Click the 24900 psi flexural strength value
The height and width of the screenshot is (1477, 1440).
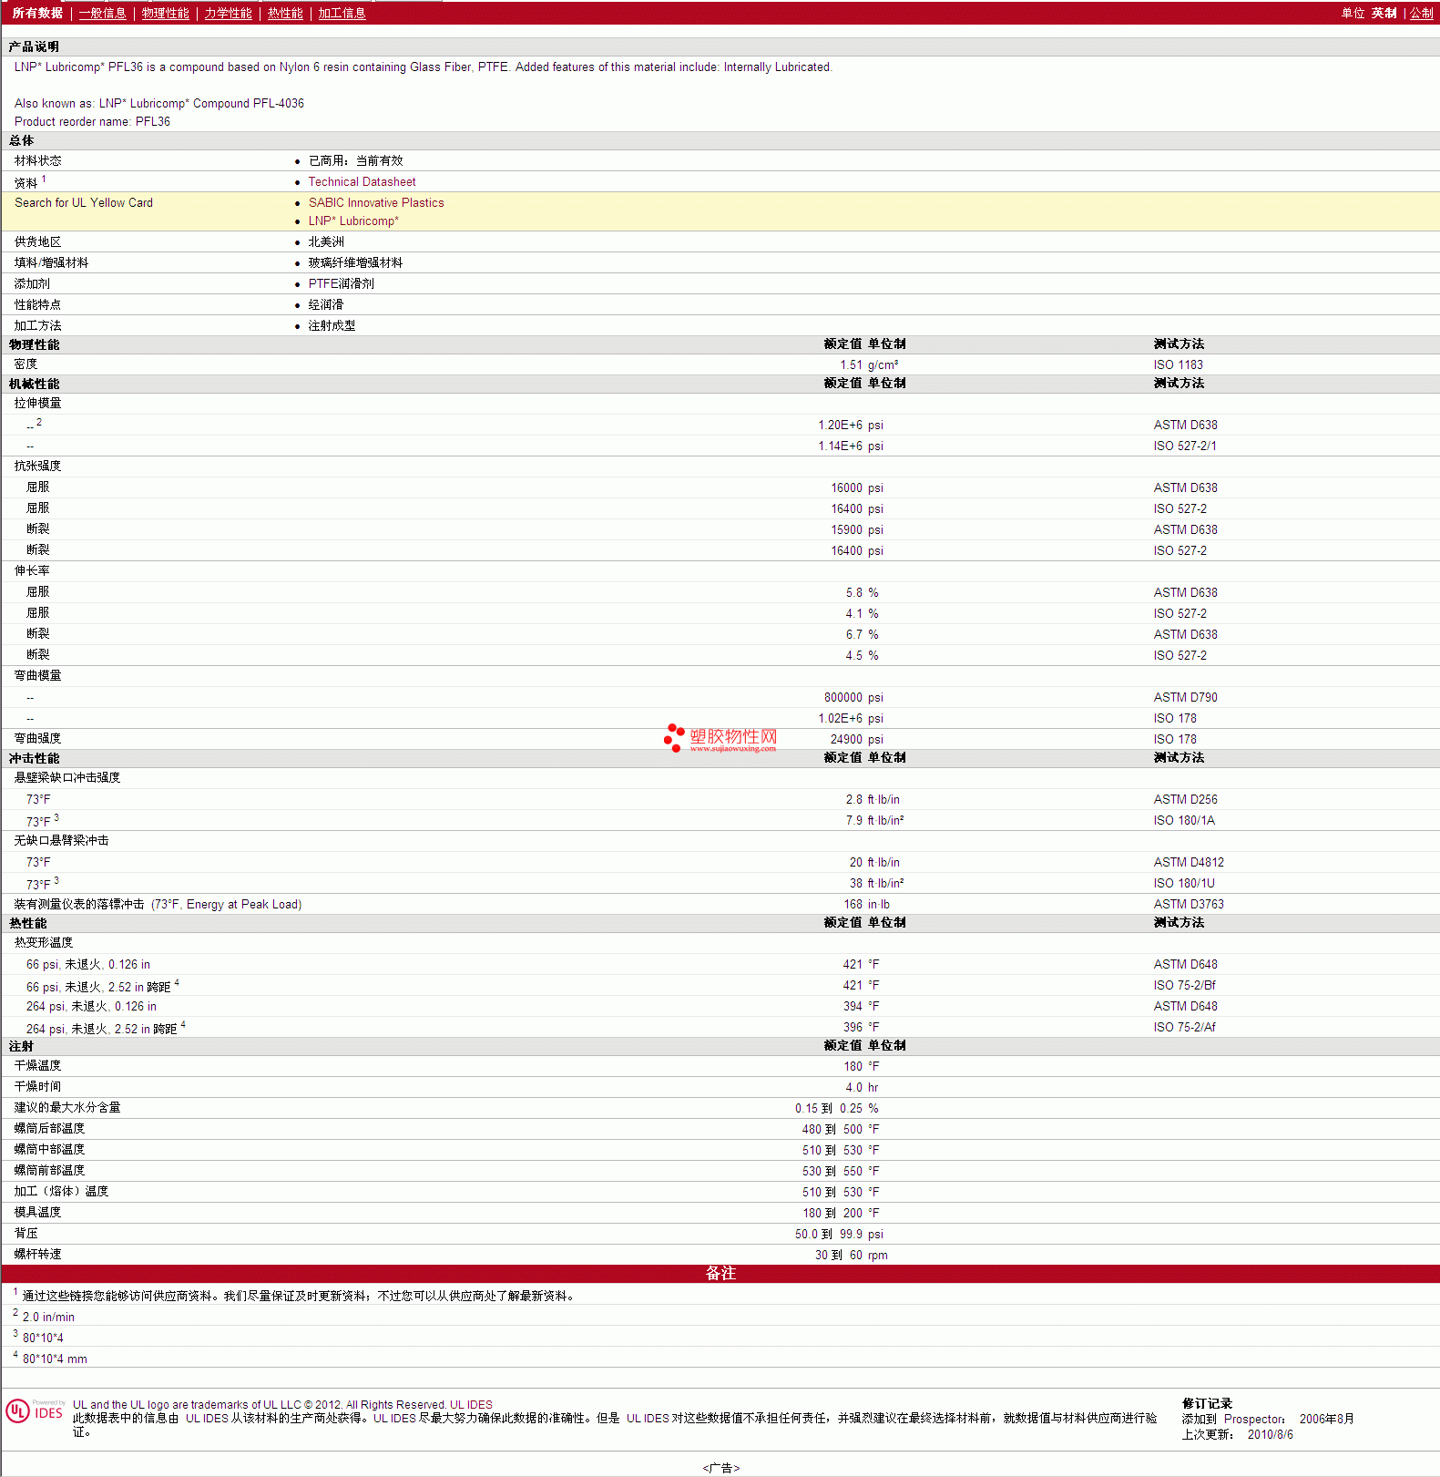pos(857,740)
